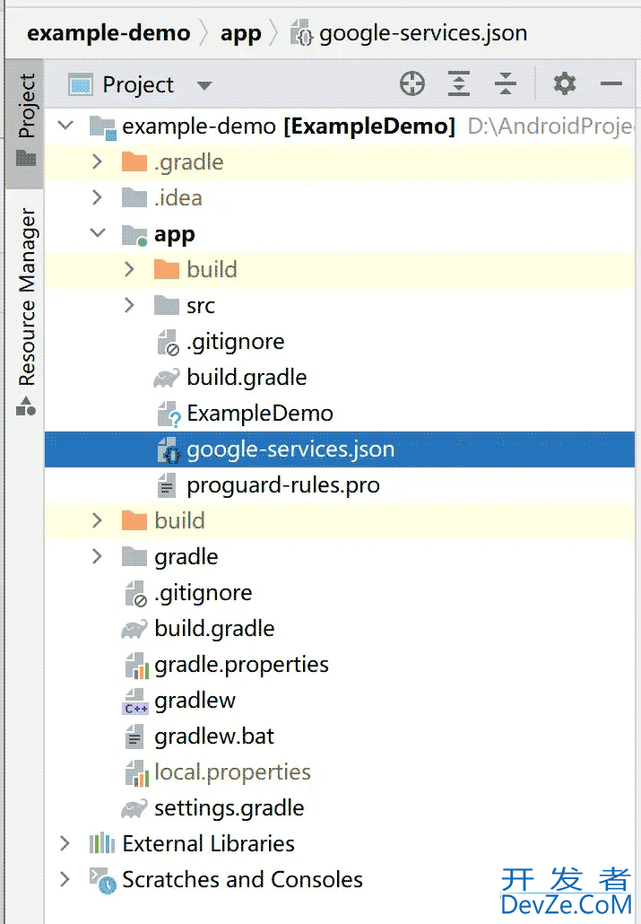Select proguard-rules.pro file
Viewport: 641px width, 924px height.
tap(282, 485)
